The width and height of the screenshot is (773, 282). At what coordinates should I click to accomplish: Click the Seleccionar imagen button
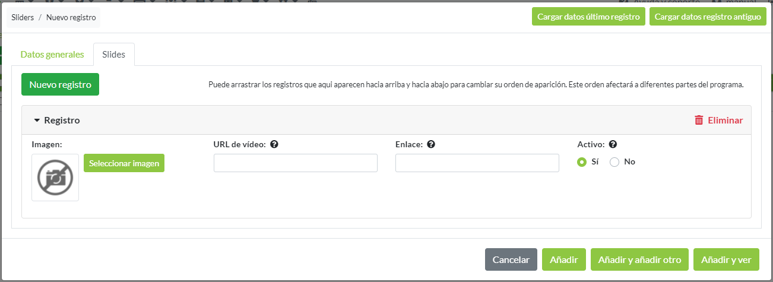[124, 163]
